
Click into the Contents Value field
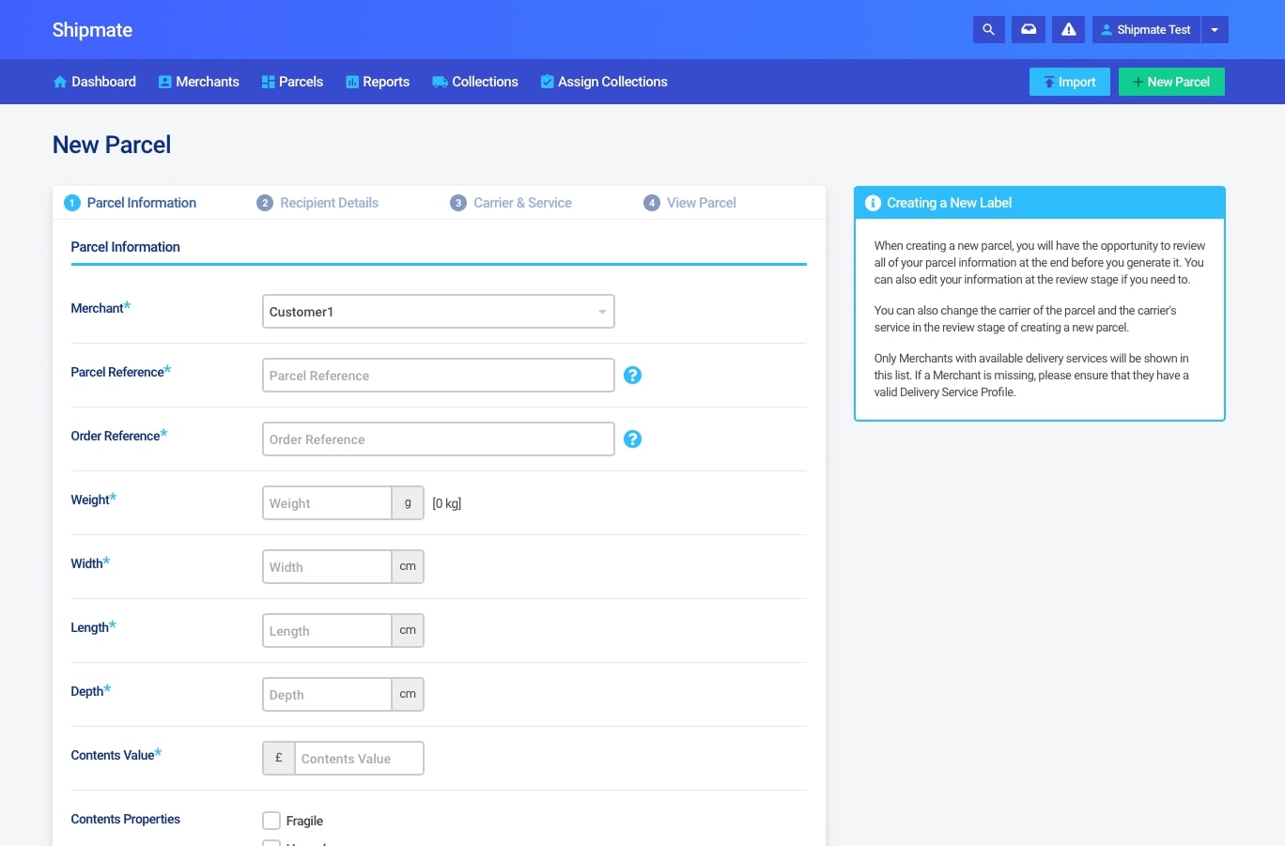pyautogui.click(x=360, y=759)
